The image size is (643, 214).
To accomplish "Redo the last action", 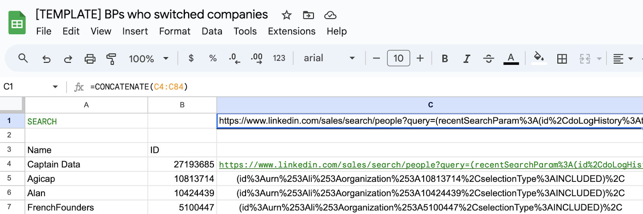I will [x=68, y=59].
